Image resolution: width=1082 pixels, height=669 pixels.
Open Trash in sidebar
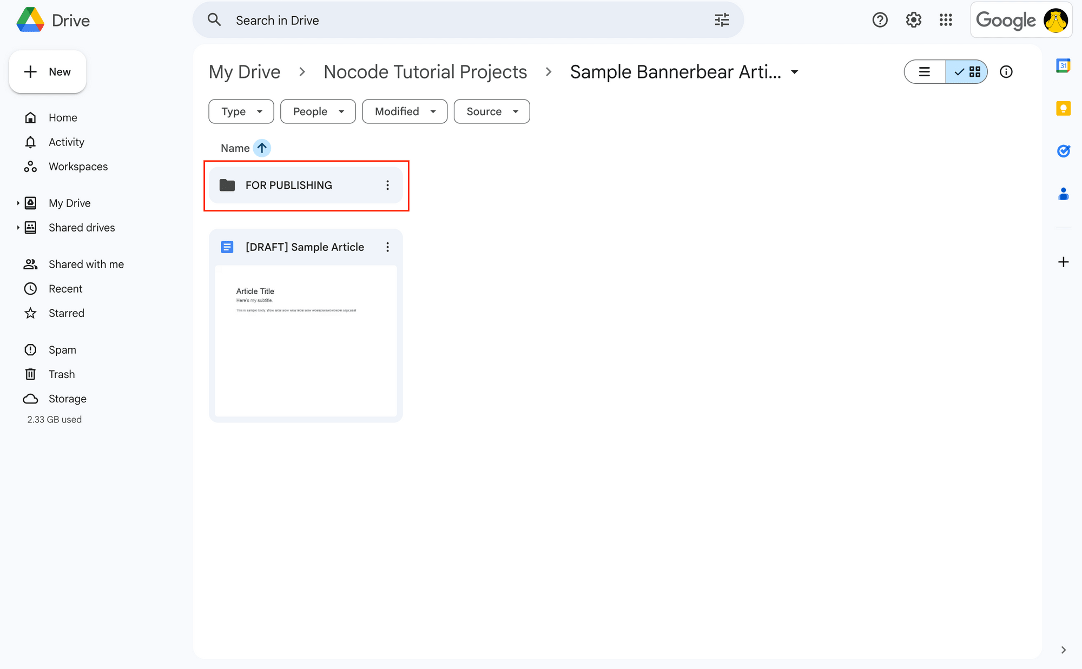(x=62, y=374)
